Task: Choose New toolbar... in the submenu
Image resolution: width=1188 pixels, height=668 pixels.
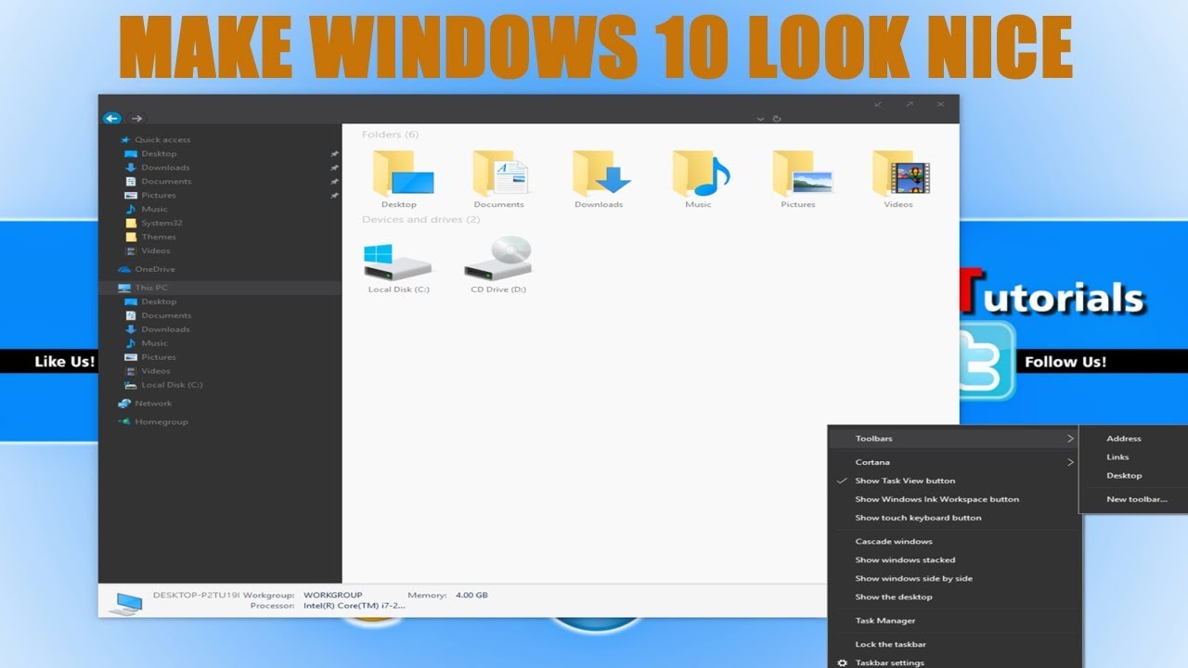Action: point(1135,499)
